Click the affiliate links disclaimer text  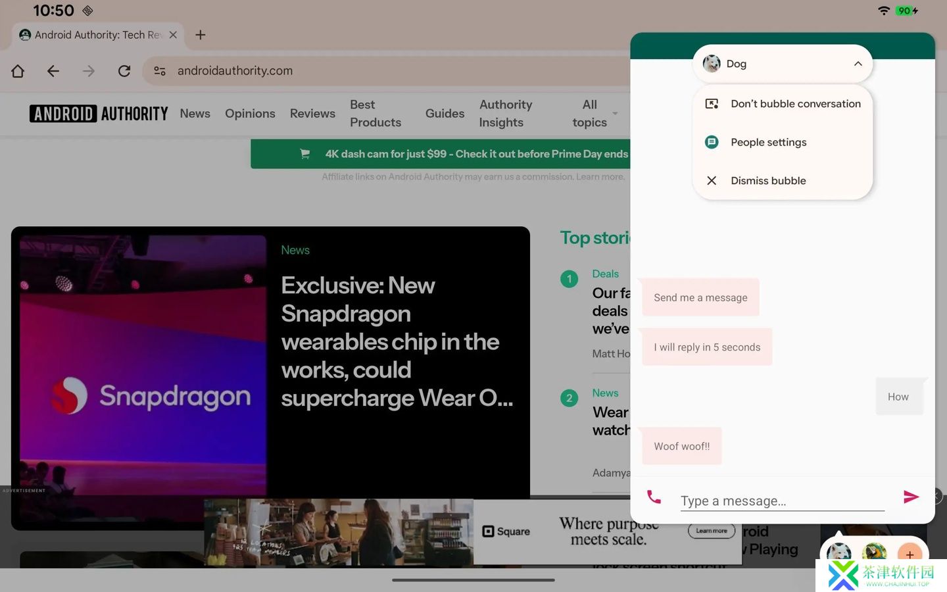[473, 176]
